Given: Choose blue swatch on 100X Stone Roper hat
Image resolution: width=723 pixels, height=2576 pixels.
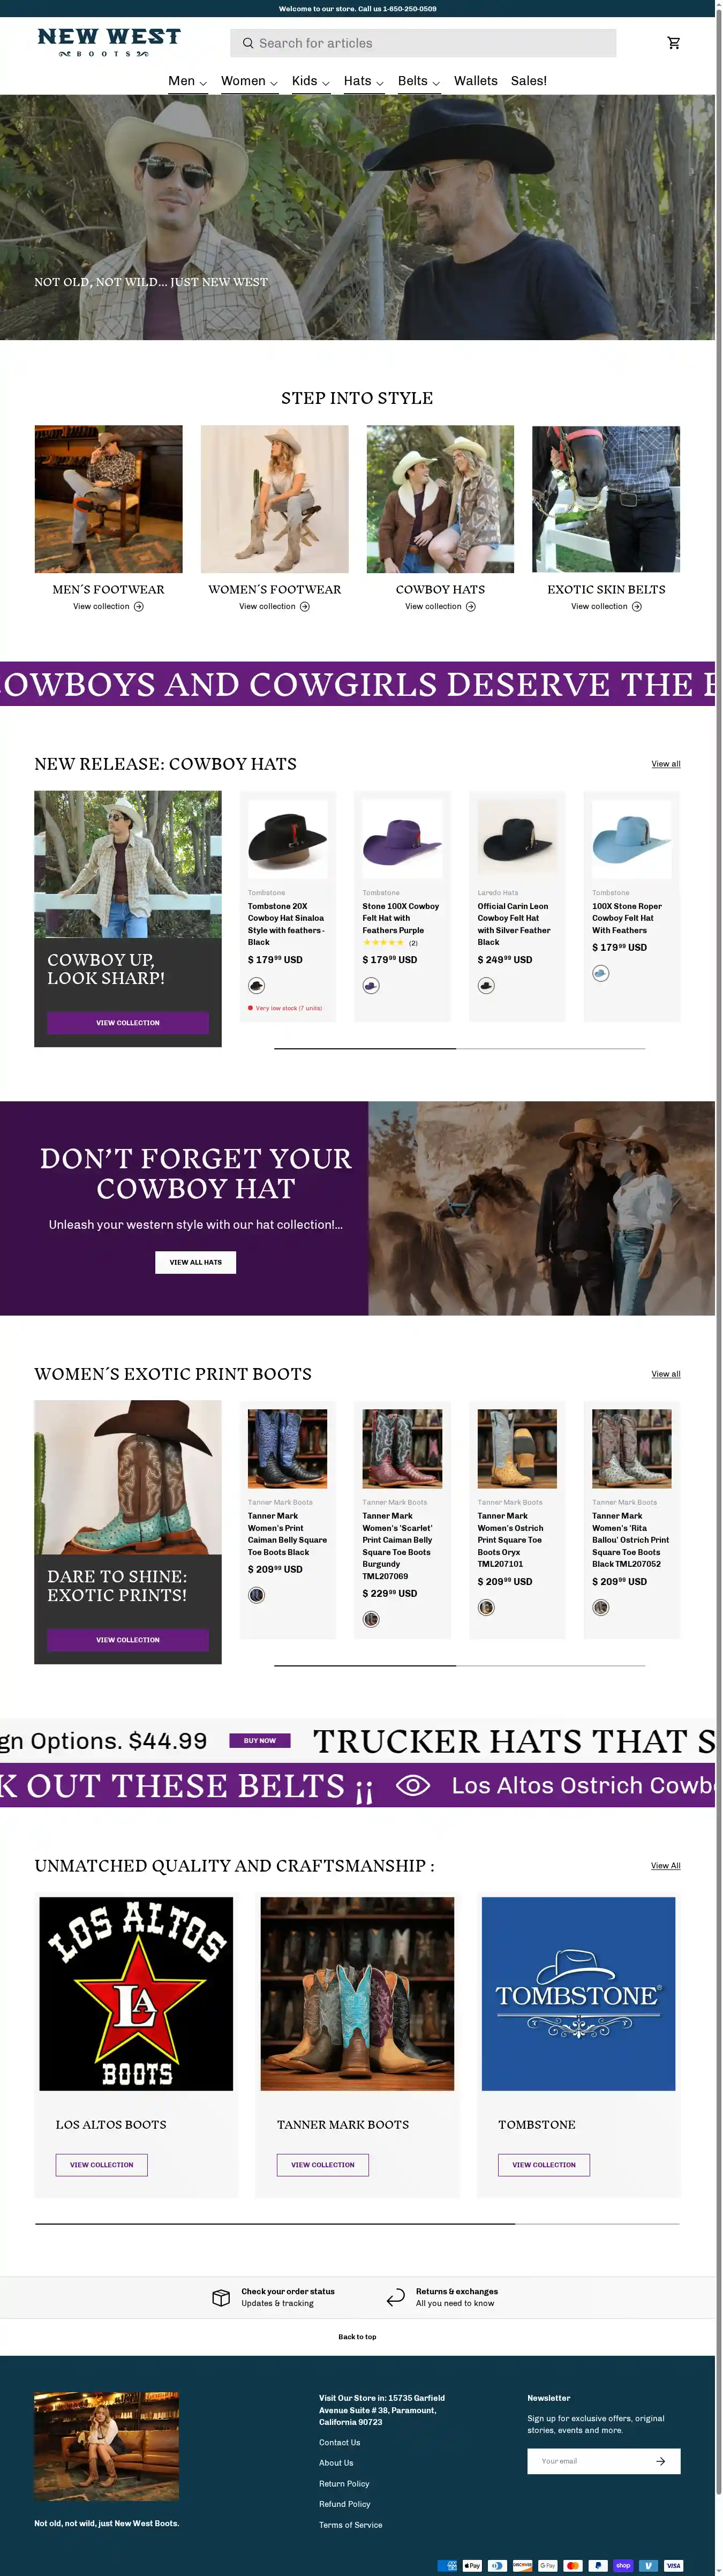Looking at the screenshot, I should 600,973.
